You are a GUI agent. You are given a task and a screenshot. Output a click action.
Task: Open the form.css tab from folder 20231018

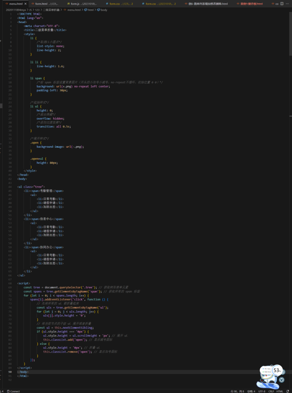[158, 4]
